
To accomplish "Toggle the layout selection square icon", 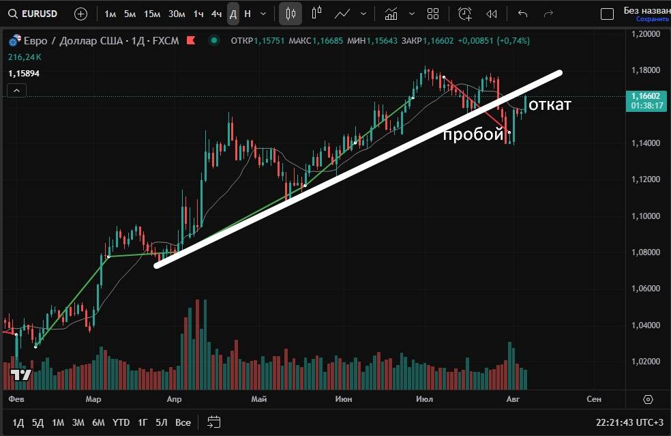I will [x=607, y=14].
